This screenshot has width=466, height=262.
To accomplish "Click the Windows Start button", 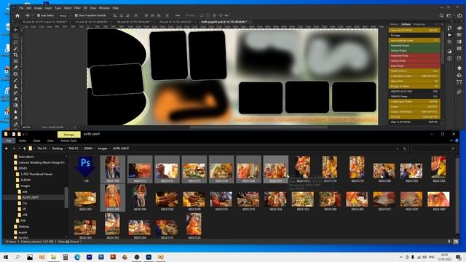I will point(6,257).
